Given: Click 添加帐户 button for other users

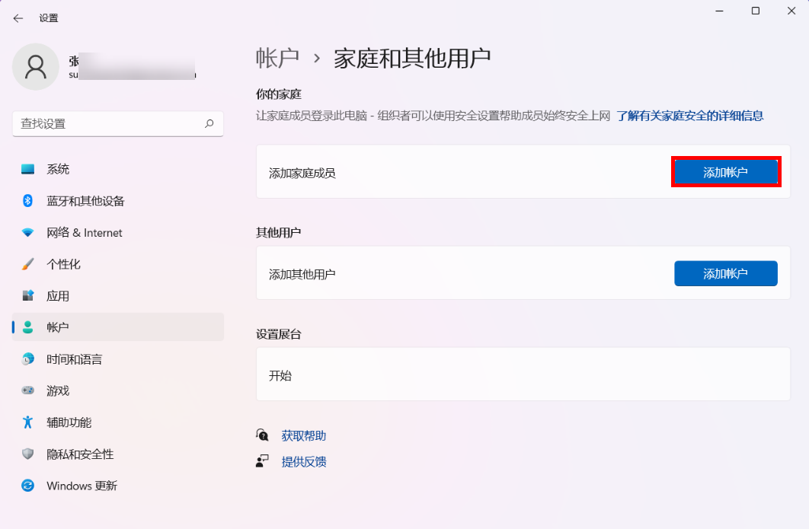Looking at the screenshot, I should [x=725, y=274].
